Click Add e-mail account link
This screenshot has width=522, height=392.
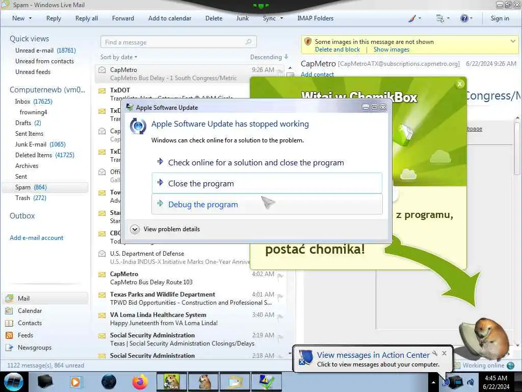pos(36,238)
